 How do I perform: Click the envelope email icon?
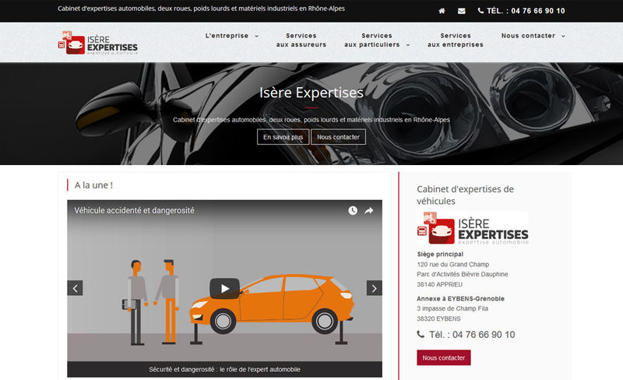461,11
